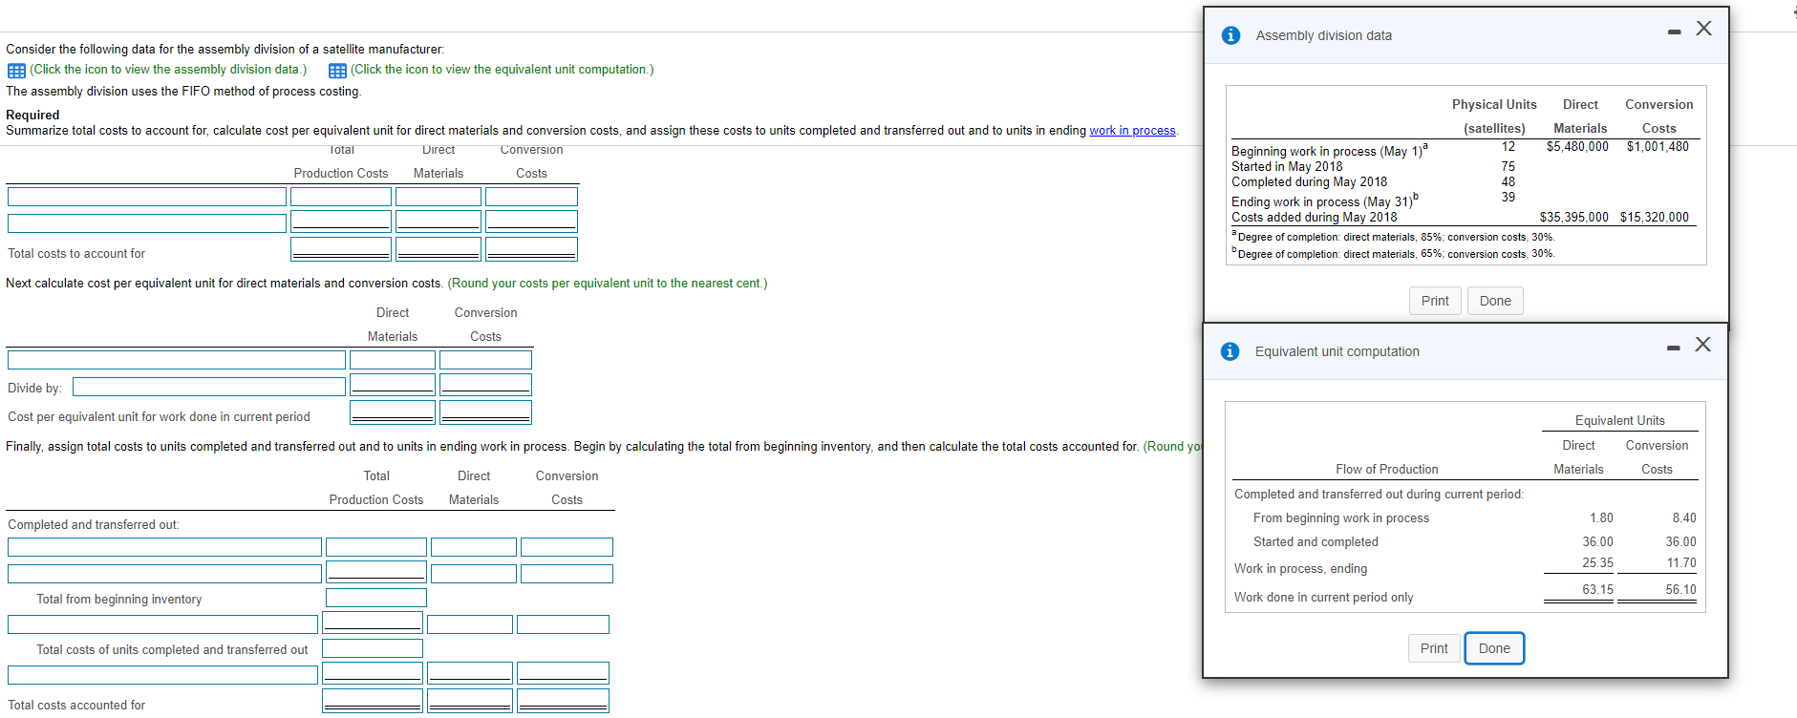
Task: Click '25.35' work in process ending value
Action: point(1597,563)
